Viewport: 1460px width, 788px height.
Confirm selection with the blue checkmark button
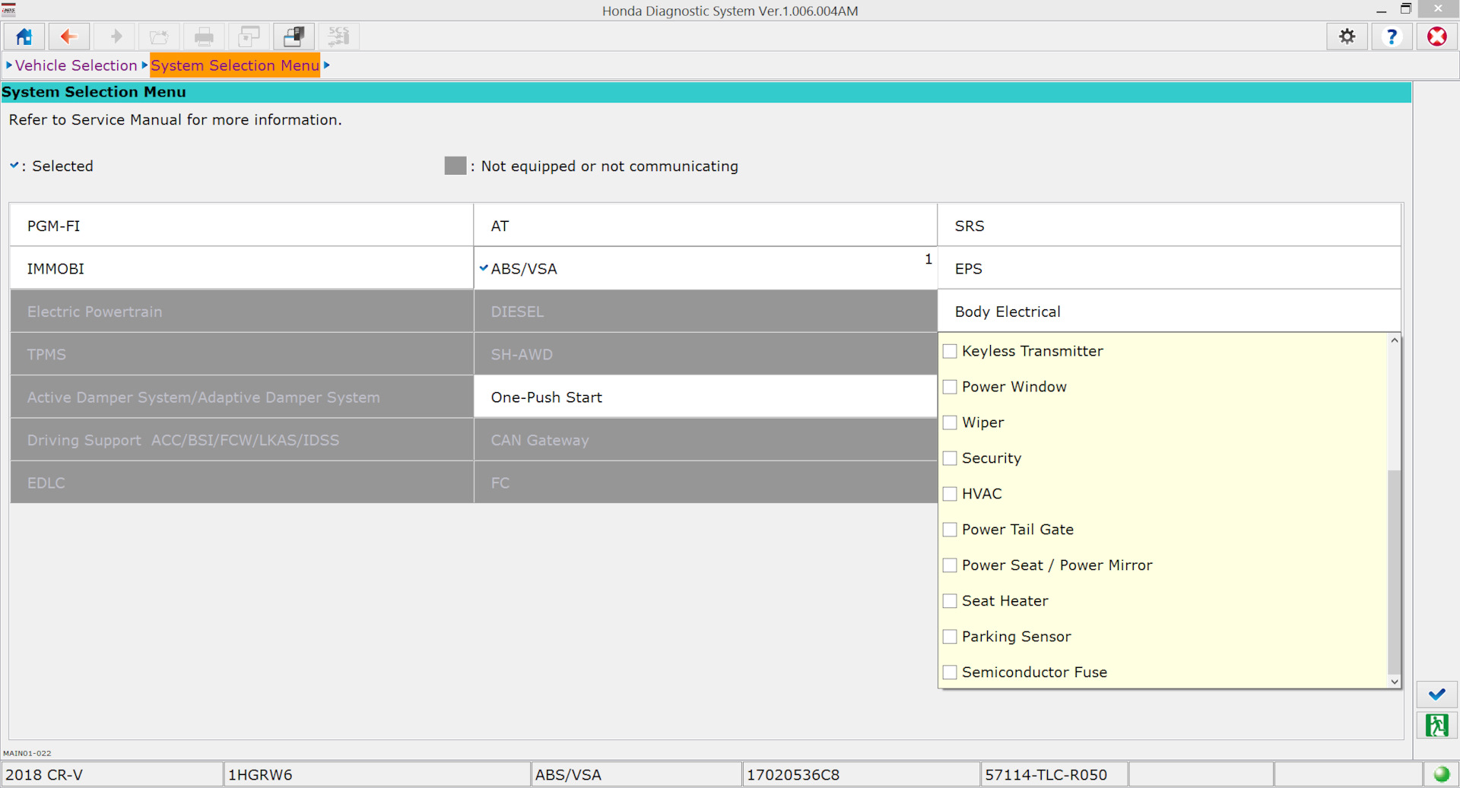pos(1436,695)
